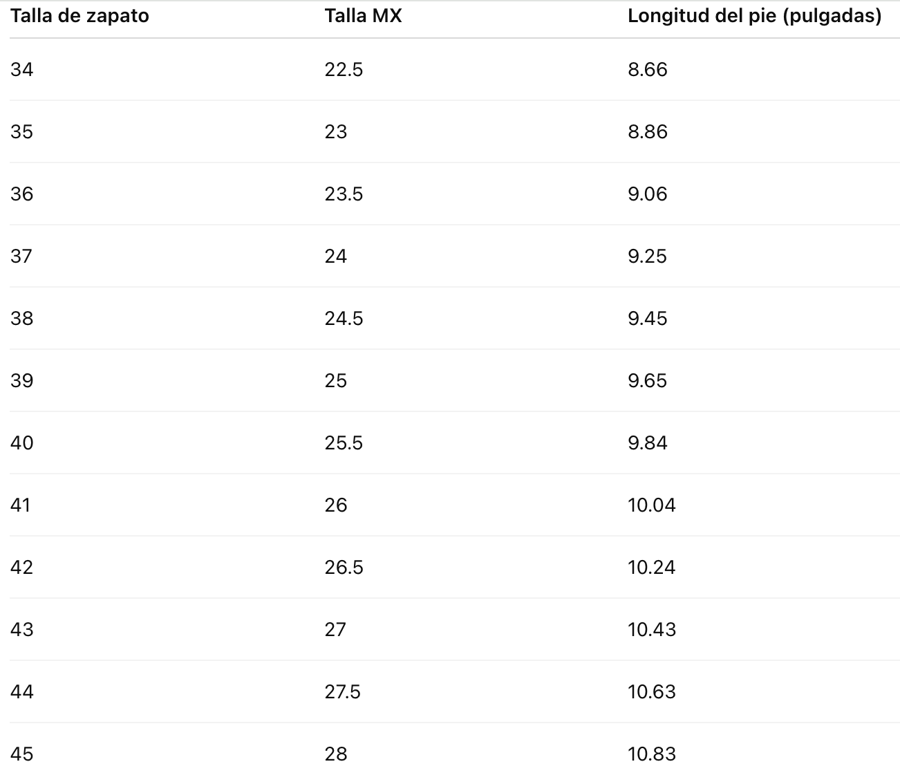Viewport: 900px width, 773px height.
Task: Click the foot length 10.43 value
Action: (652, 629)
